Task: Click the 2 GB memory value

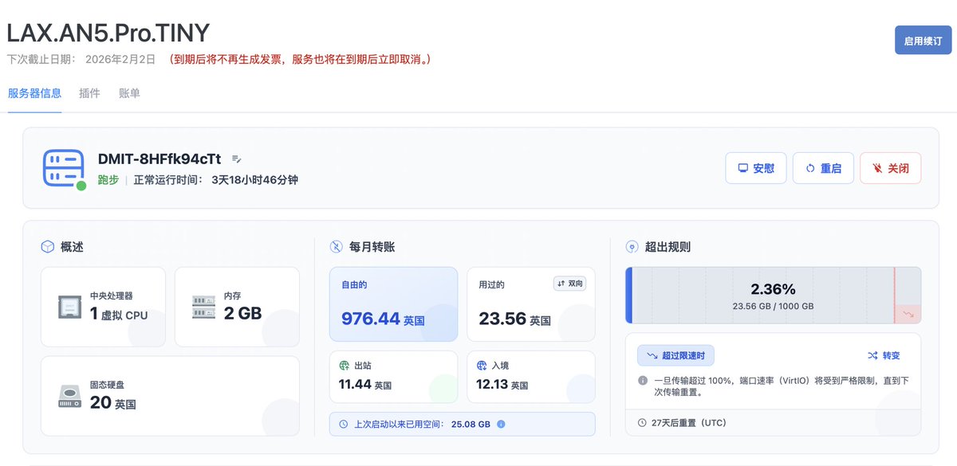Action: pos(242,314)
